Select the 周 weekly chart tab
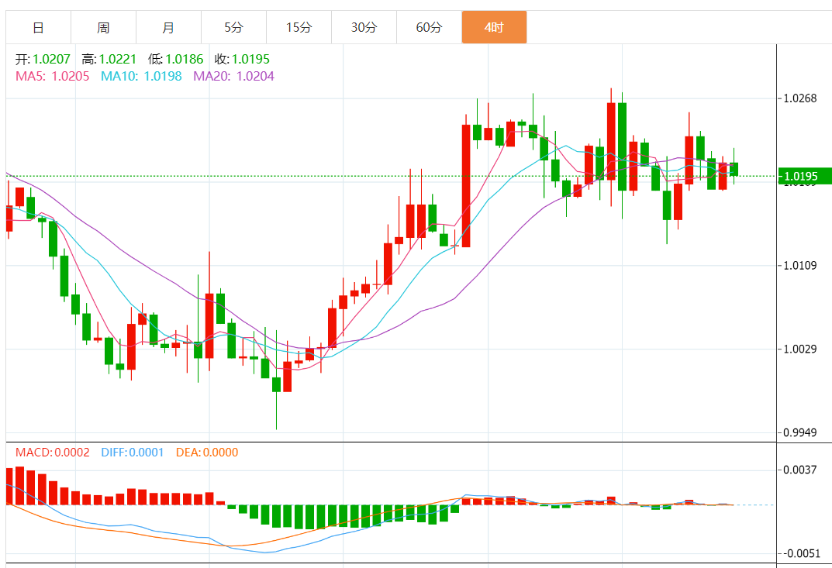Viewport: 832px width, 568px height. 103,27
